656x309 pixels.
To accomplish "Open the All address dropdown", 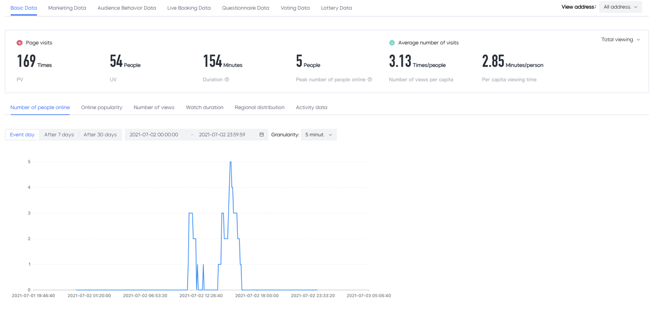I will tap(621, 7).
